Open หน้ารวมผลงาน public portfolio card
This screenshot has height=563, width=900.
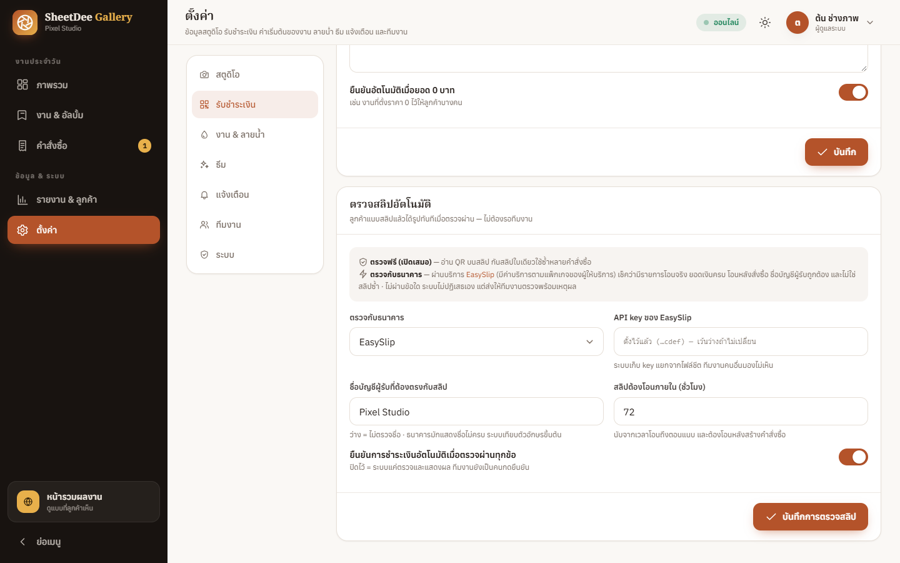[84, 502]
